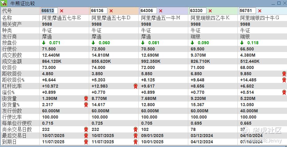The width and height of the screenshot is (287, 147).
Task: Click down arrow next to price 0.081
Action: 143,43
